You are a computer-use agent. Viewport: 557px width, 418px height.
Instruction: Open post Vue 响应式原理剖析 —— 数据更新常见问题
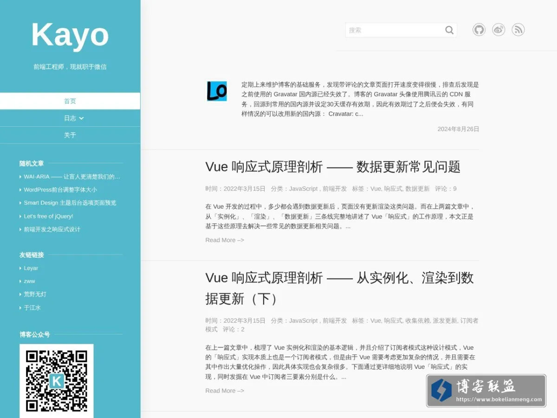click(x=333, y=167)
